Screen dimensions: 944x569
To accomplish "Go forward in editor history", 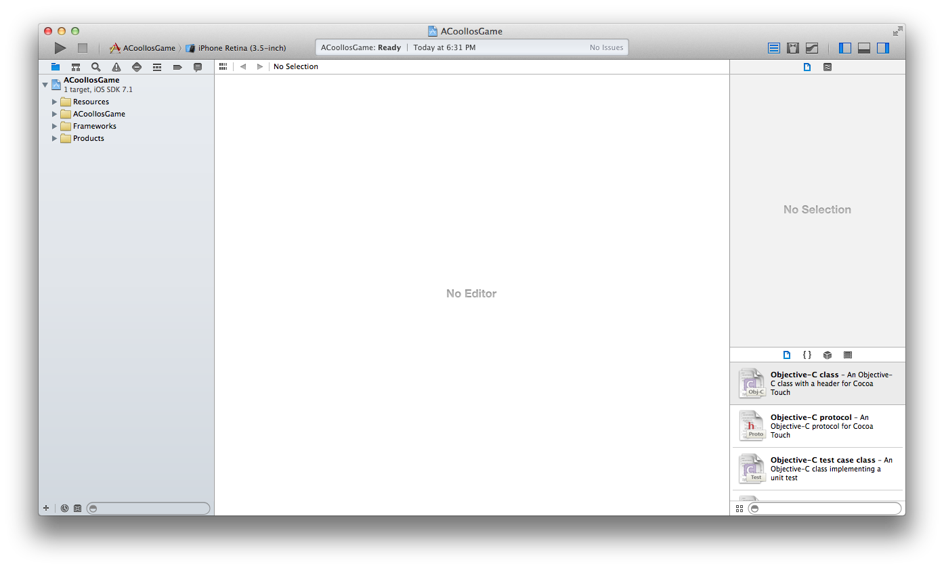I will [x=260, y=66].
